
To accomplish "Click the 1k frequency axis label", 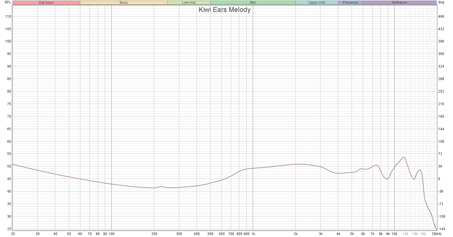I will 253,234.
